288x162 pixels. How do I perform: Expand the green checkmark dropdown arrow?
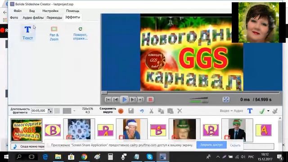(x=268, y=111)
